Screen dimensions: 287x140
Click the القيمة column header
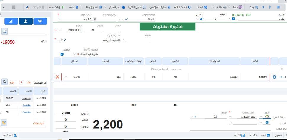coord(10,91)
